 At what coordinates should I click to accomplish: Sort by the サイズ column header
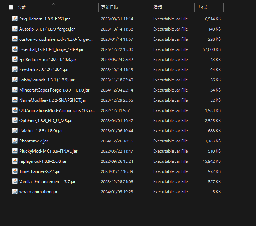(x=202, y=8)
